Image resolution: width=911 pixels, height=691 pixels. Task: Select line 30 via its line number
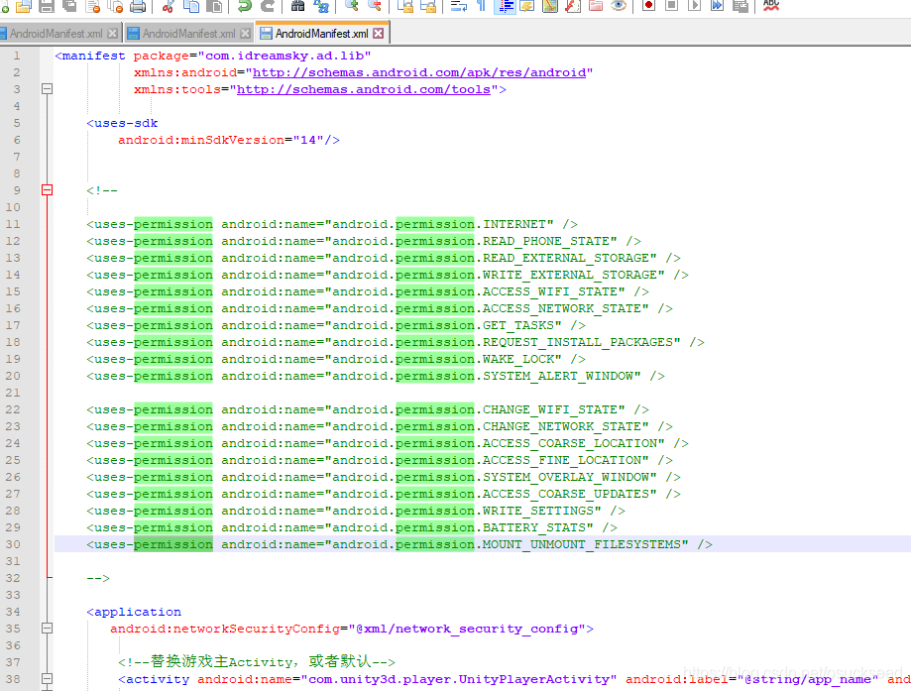point(13,544)
